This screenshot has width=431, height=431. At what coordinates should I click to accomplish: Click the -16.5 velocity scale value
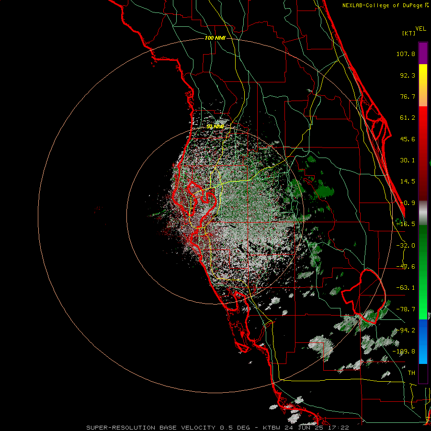point(406,224)
